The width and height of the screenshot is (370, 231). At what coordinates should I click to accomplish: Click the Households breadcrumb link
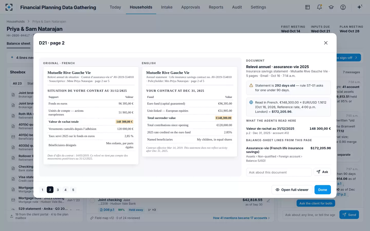pyautogui.click(x=16, y=22)
